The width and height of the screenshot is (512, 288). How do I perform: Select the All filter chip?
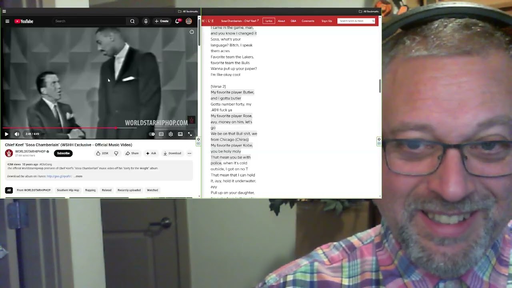(x=9, y=190)
